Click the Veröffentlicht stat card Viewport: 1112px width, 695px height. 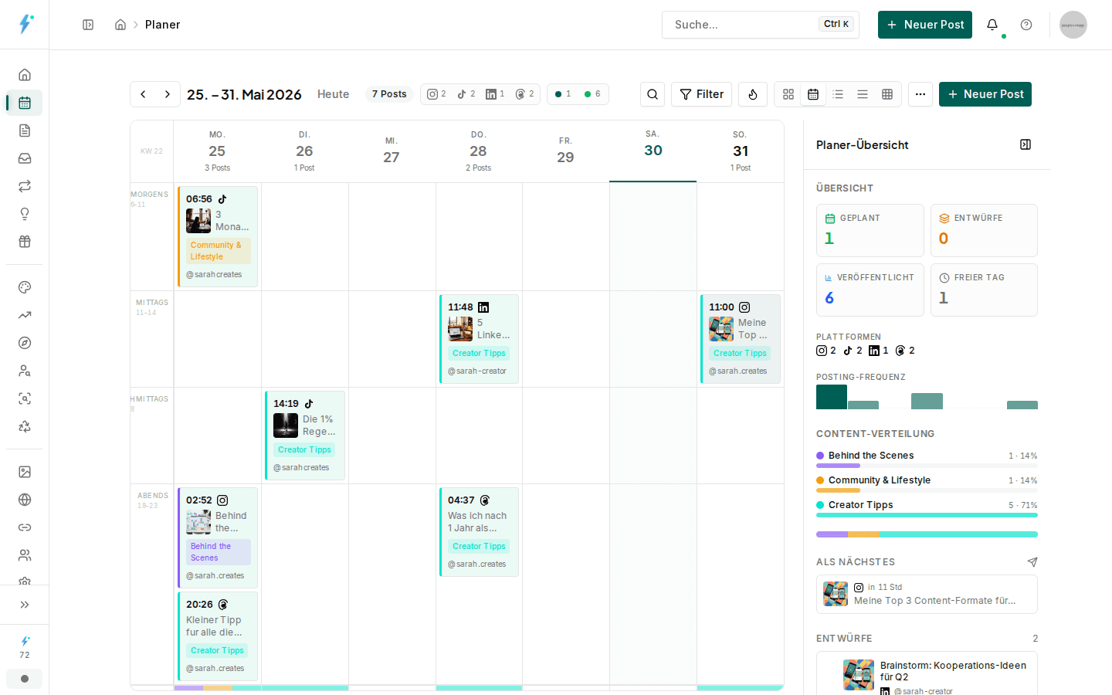point(870,290)
